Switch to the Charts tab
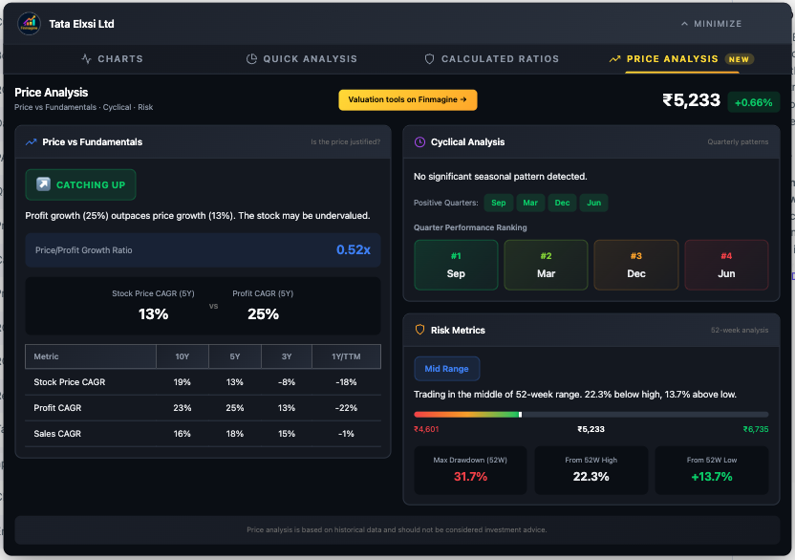795x560 pixels. [113, 59]
